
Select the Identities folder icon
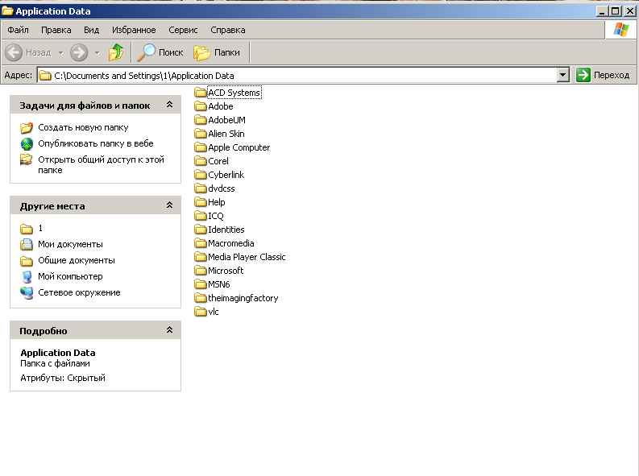click(200, 230)
